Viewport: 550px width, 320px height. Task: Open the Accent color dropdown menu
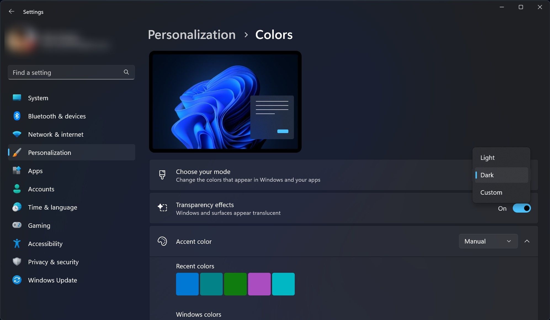(x=488, y=241)
